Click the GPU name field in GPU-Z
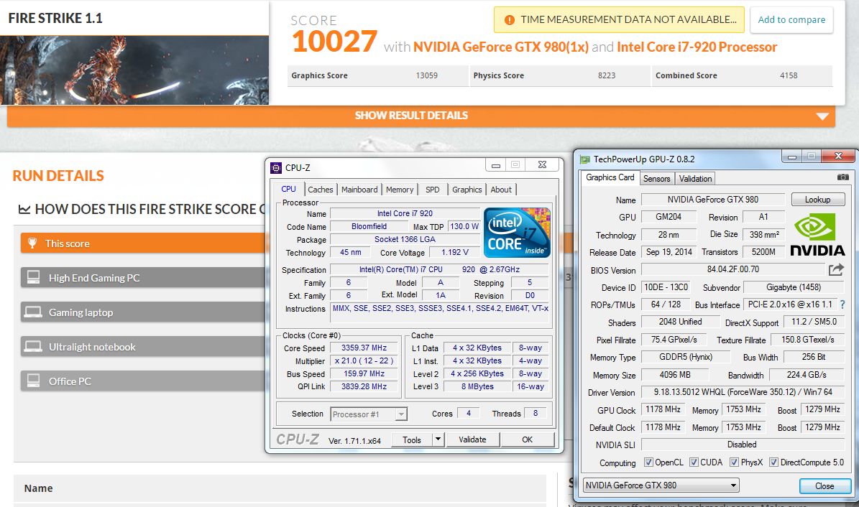This screenshot has width=859, height=507. tap(713, 200)
